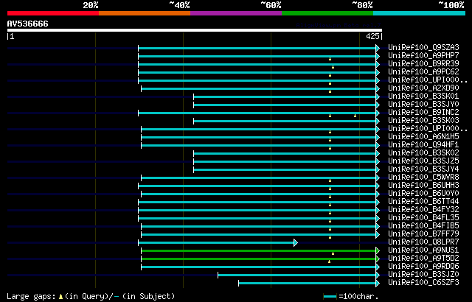Image resolution: width=472 pixels, height=302 pixels.
Task: Select the UniRef100_A6N1H5 label
Action: pyautogui.click(x=423, y=137)
